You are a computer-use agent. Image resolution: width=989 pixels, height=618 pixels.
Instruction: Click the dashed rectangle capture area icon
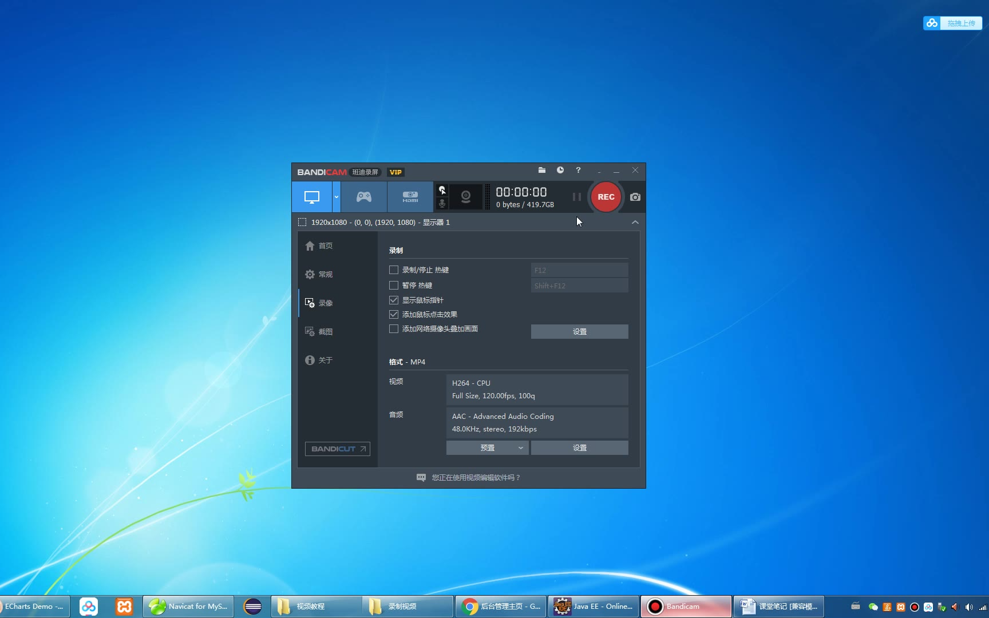302,222
